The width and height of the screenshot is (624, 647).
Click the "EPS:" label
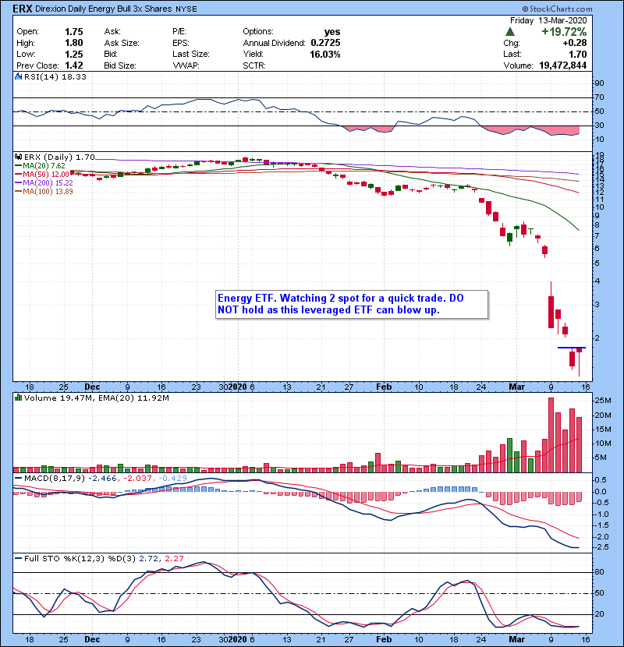point(180,43)
